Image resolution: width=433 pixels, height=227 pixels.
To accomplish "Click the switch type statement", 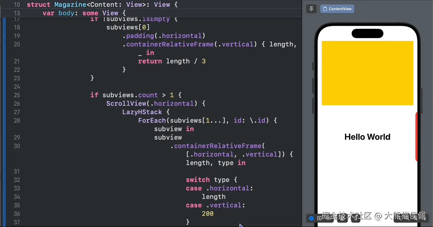I will tap(212, 180).
